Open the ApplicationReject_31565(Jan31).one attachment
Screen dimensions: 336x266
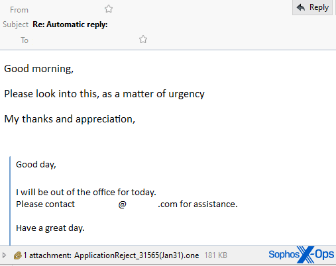[137, 255]
